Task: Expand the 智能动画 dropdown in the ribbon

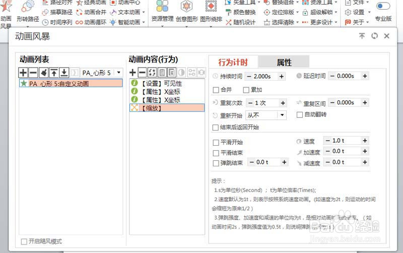Action: coord(144,22)
